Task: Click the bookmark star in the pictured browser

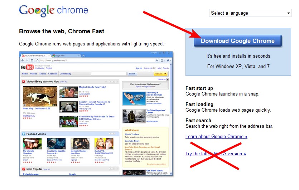Action: pyautogui.click(x=37, y=60)
